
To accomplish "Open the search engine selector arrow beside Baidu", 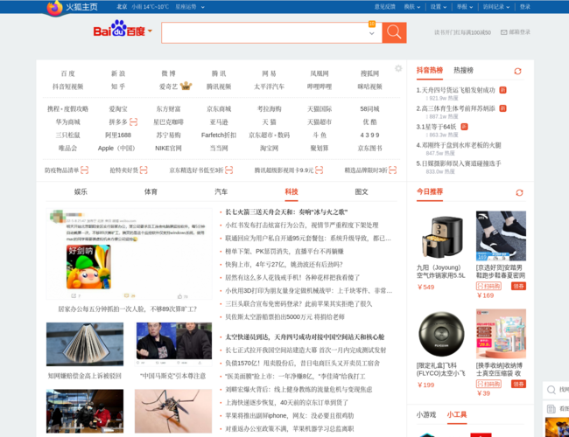I will coord(150,31).
